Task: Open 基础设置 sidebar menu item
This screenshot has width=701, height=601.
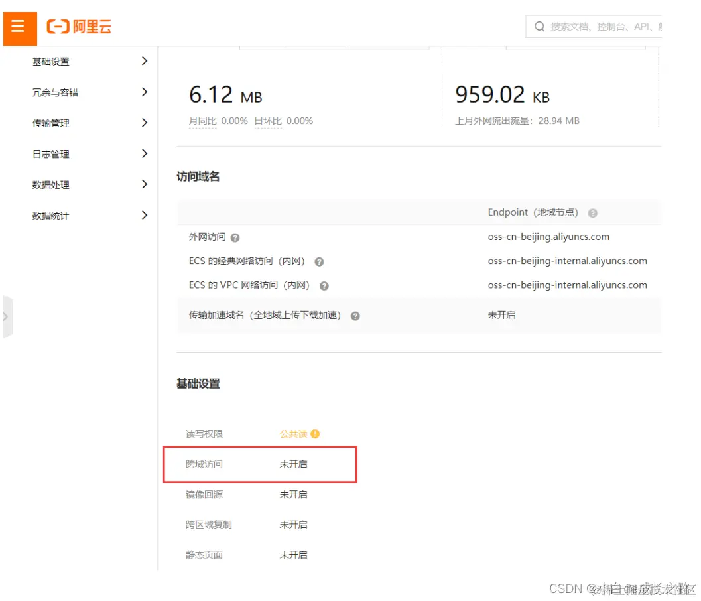Action: click(x=50, y=62)
